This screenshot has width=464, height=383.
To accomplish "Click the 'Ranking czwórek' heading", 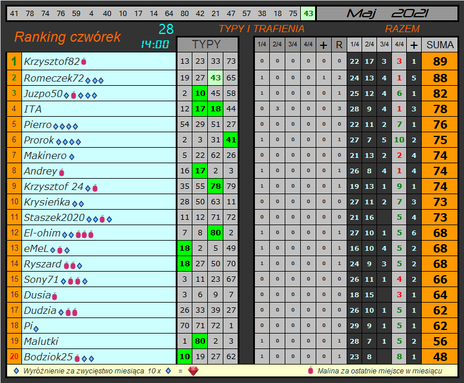I will point(67,37).
